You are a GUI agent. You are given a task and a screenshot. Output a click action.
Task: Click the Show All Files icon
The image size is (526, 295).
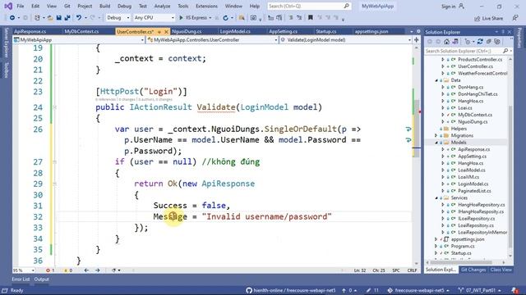coord(497,42)
